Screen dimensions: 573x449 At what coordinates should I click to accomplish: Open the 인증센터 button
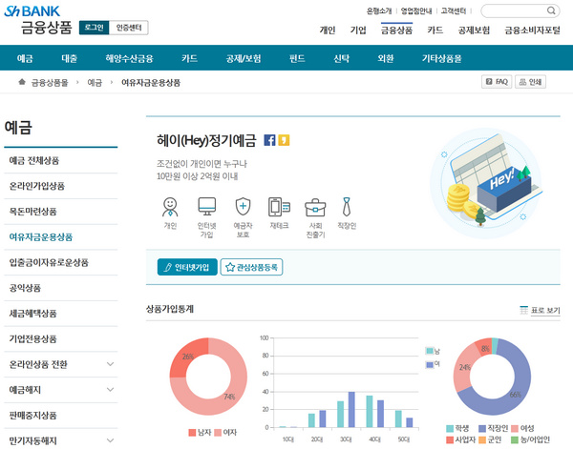[x=129, y=28]
